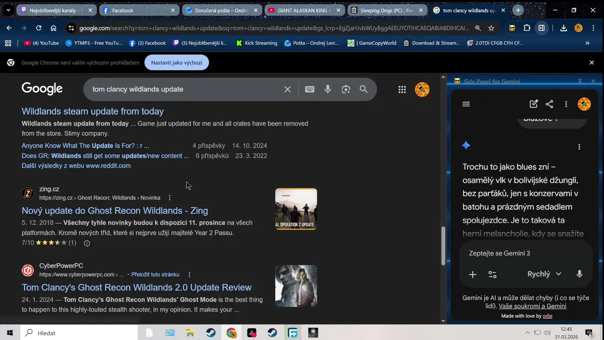Expand the Rychlý model dropdown
604x340 pixels.
(x=544, y=274)
